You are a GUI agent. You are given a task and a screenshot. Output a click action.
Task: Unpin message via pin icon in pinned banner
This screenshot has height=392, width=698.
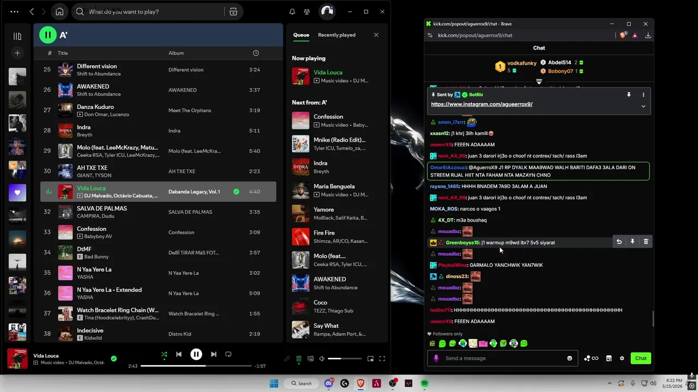(629, 95)
